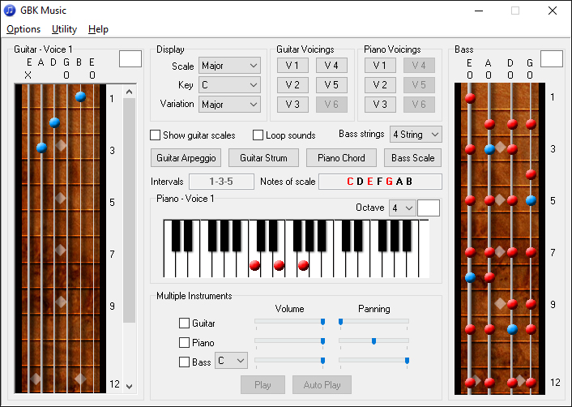This screenshot has width=572, height=407.
Task: Enable Show guitar scales checkbox
Action: tap(156, 135)
